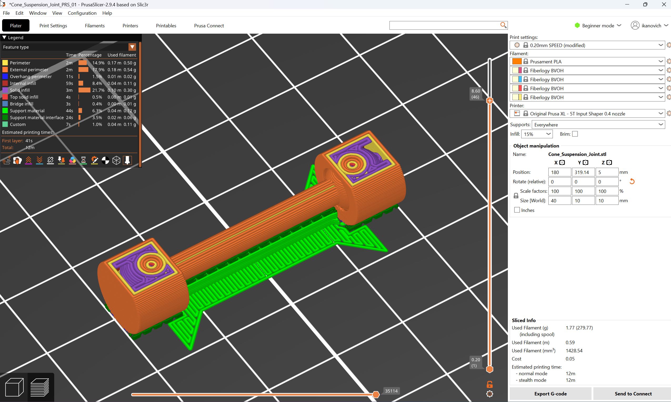Viewport: 671px width, 402px height.
Task: Toggle color changes circles icon
Action: click(72, 161)
